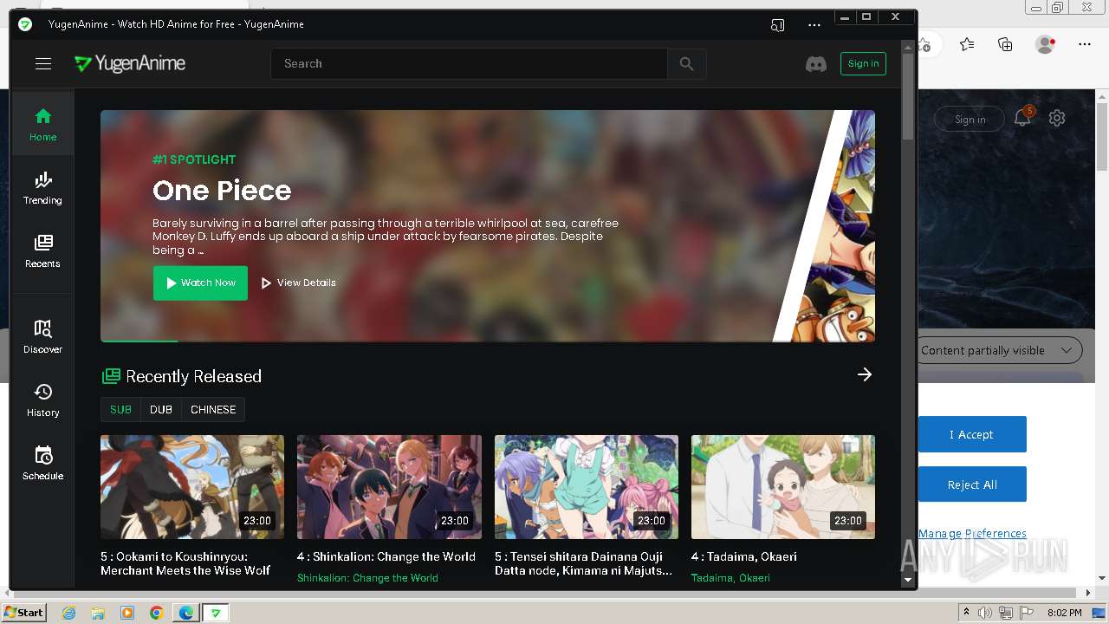
Task: Open Edge browser three-dot menu
Action: [1084, 44]
